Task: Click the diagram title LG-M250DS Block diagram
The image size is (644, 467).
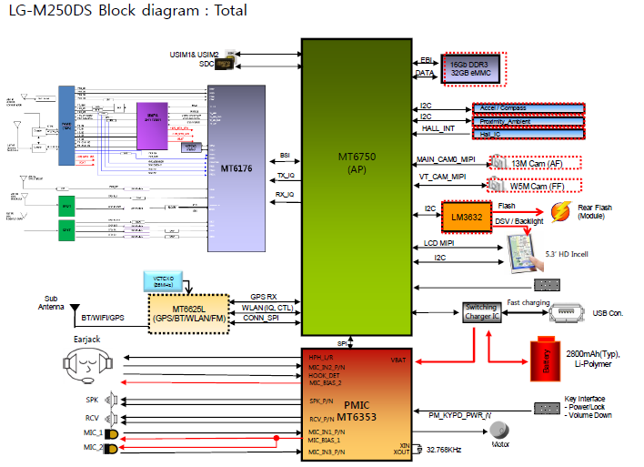Action: (x=127, y=10)
